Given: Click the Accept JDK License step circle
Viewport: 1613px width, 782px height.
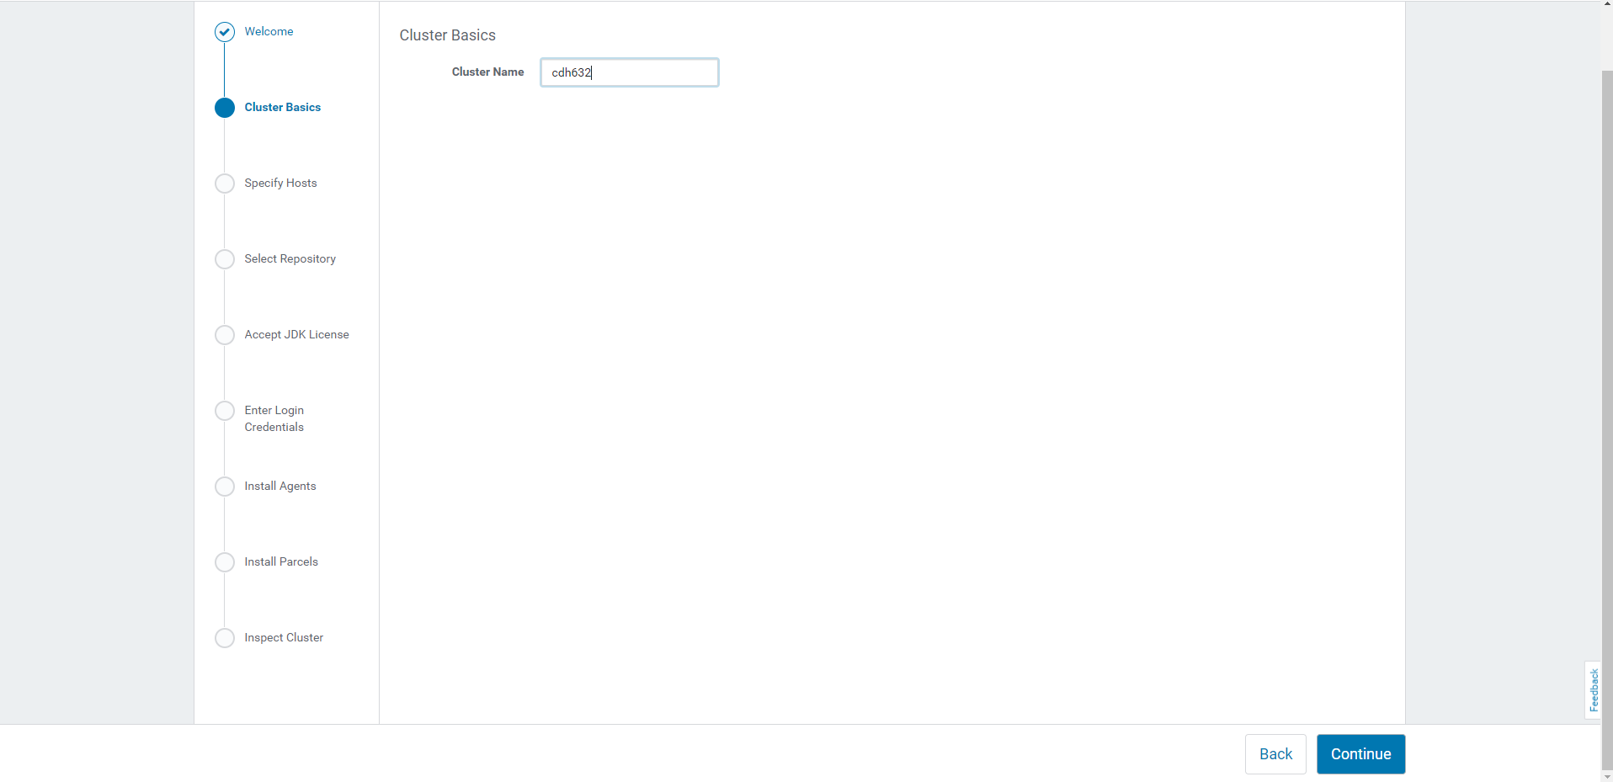Looking at the screenshot, I should coord(224,335).
